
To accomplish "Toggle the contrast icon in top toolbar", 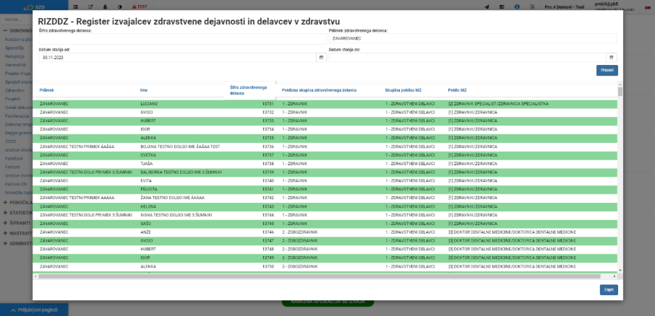I will (x=120, y=6).
